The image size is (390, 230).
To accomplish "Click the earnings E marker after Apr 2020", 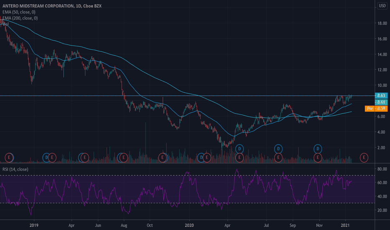I will (x=239, y=158).
